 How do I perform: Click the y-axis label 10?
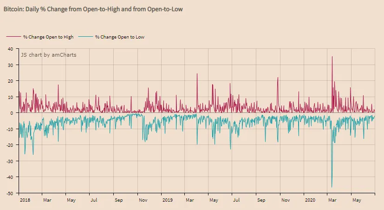click(10, 97)
